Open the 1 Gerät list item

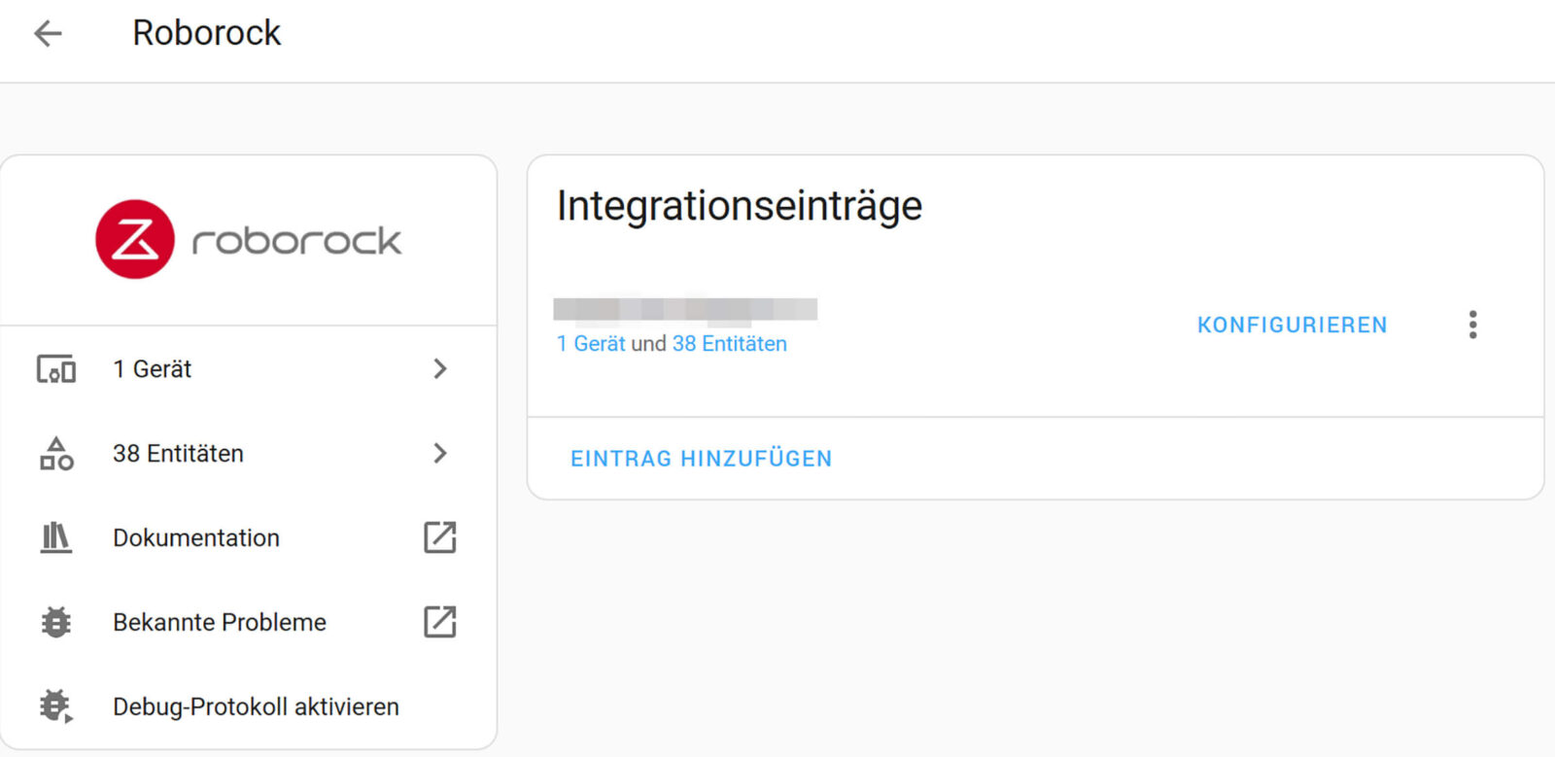click(x=249, y=369)
